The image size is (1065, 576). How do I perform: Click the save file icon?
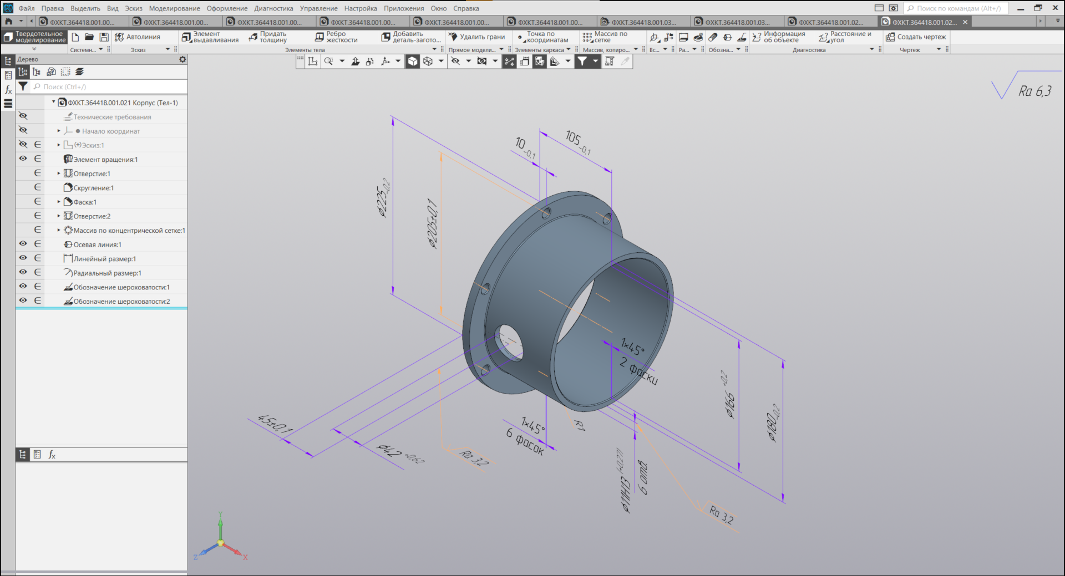tap(104, 37)
